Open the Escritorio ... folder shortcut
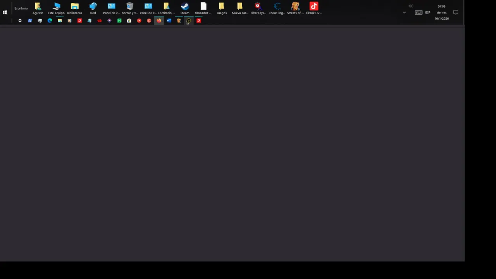This screenshot has width=496, height=279. 166,9
